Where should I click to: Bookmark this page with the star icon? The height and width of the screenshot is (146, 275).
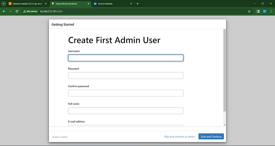pyautogui.click(x=249, y=12)
